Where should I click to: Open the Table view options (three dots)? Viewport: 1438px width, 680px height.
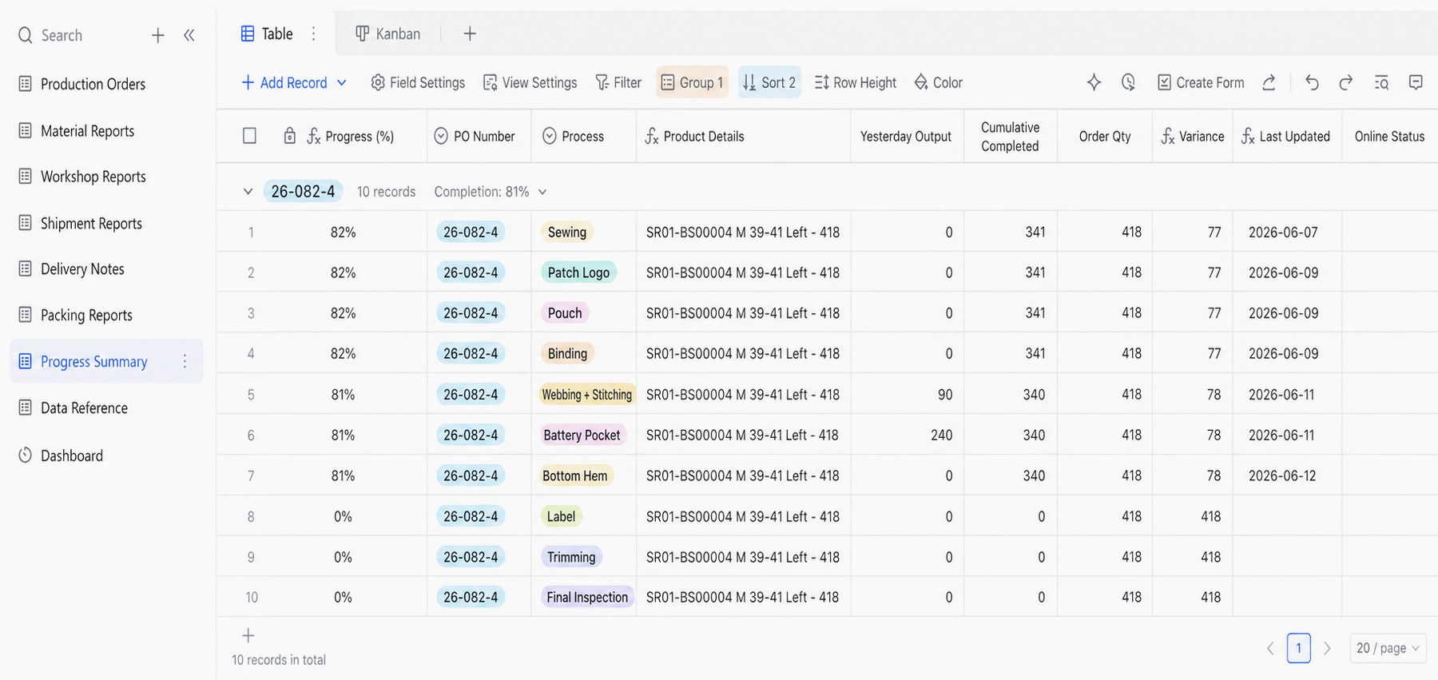click(x=313, y=34)
